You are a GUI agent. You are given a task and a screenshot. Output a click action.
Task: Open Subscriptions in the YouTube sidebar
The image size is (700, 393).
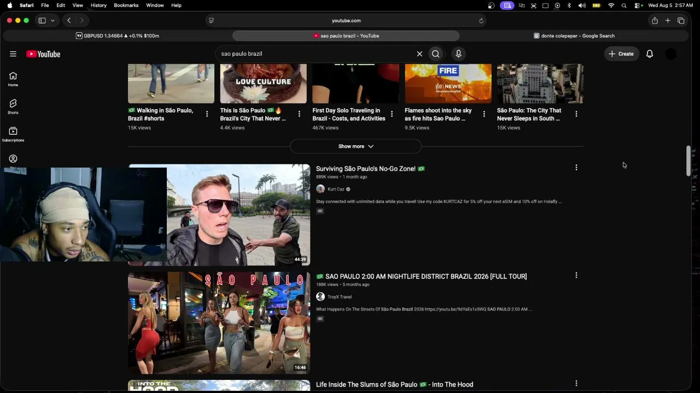coord(13,134)
